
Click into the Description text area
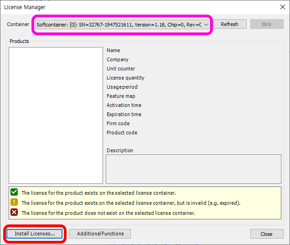point(193,169)
